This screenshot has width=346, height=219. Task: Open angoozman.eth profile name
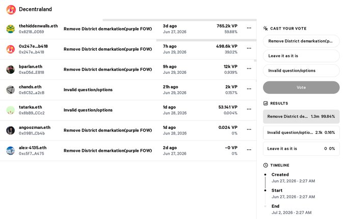(35, 127)
